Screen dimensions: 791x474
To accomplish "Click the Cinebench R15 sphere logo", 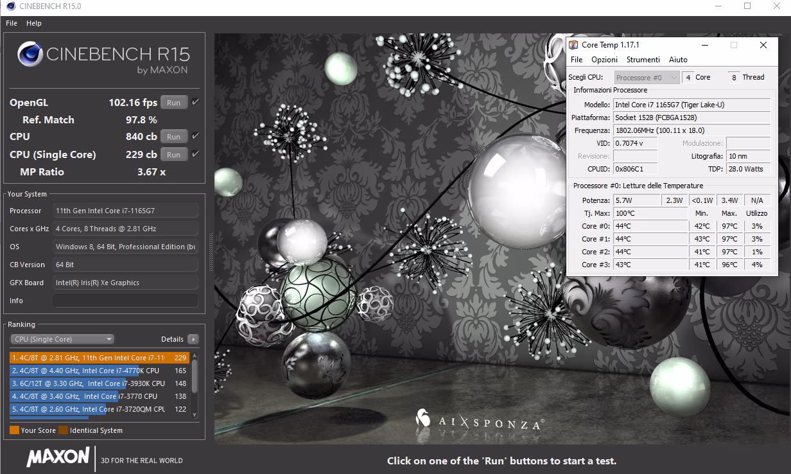I will 30,54.
